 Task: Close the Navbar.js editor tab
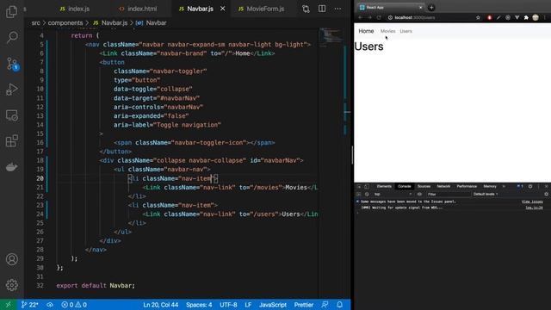(x=222, y=9)
